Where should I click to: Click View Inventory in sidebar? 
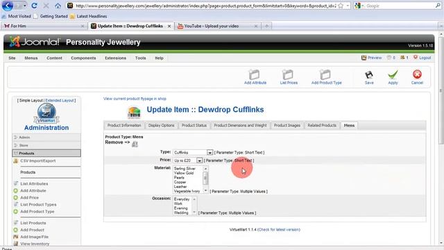coord(35,244)
